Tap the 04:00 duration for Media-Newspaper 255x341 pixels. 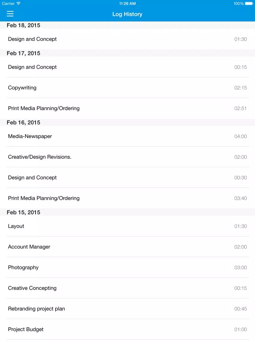[x=240, y=136]
